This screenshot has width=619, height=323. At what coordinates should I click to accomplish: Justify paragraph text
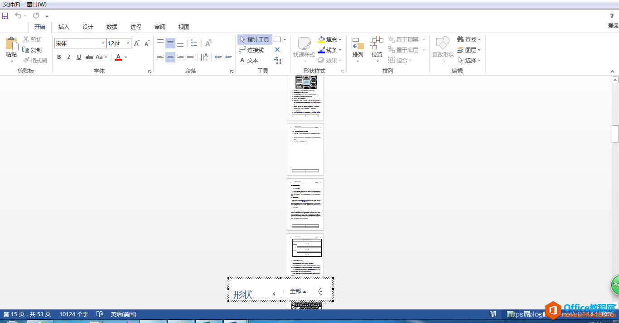(x=190, y=57)
